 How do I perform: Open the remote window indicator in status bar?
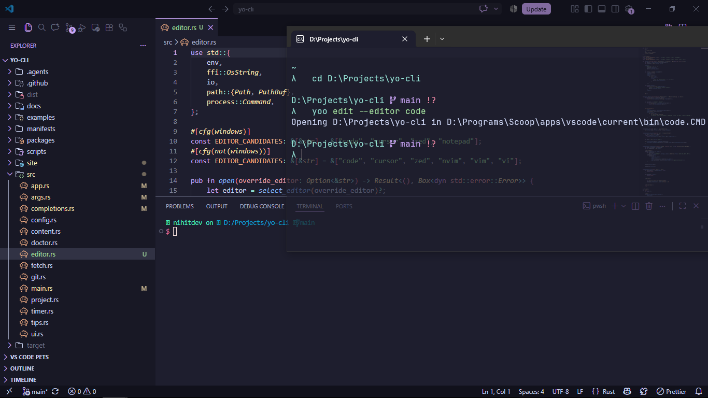coord(9,392)
